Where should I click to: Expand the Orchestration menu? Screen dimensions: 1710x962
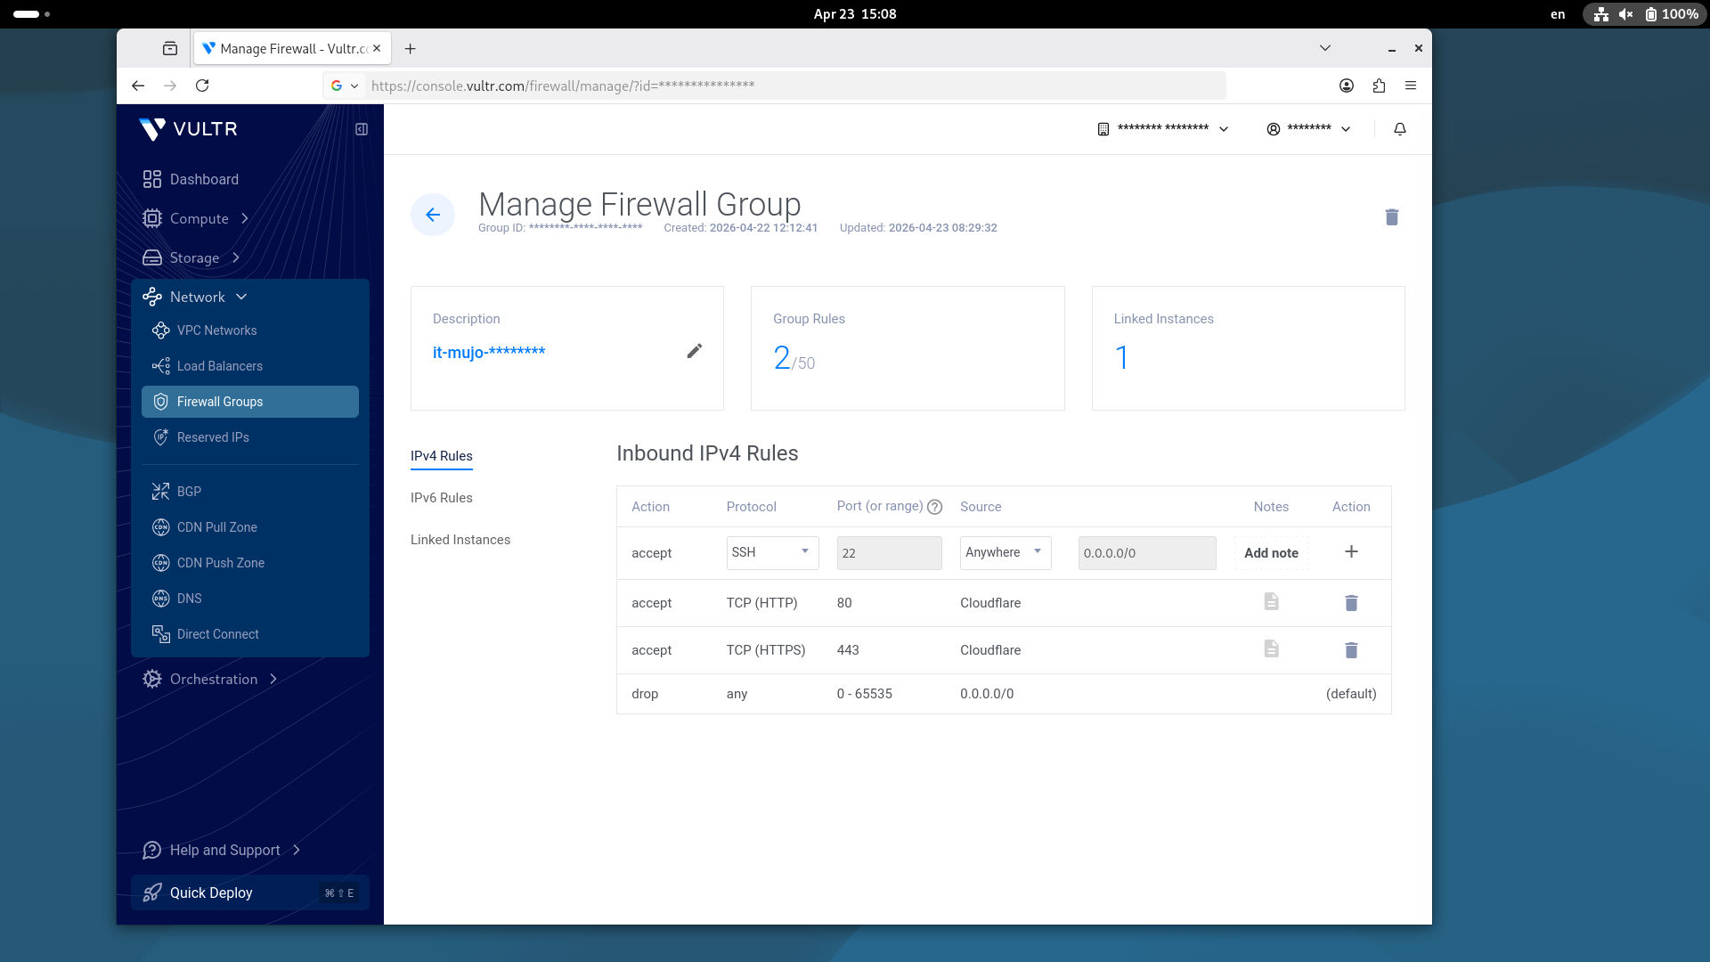pyautogui.click(x=209, y=679)
